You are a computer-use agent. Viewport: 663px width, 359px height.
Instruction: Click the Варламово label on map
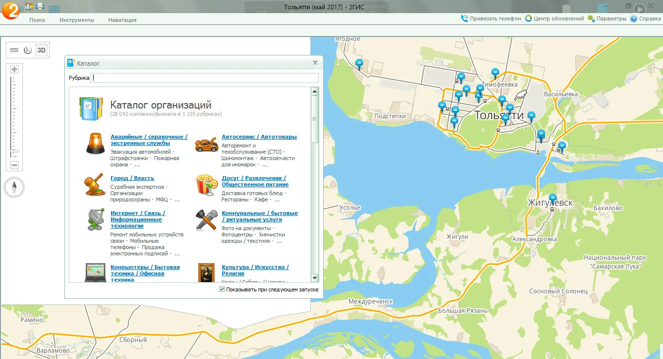(x=53, y=351)
